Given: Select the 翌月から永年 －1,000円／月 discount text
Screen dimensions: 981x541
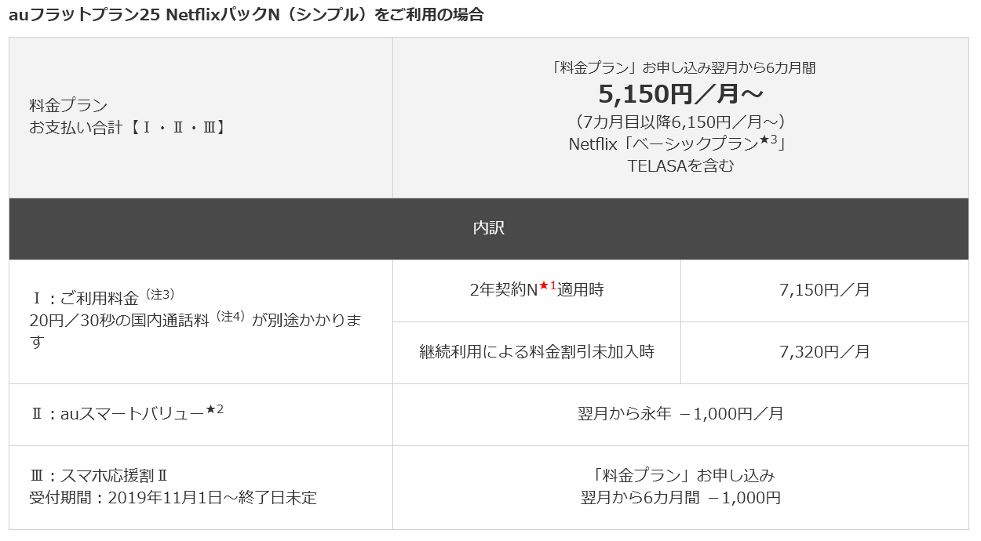Looking at the screenshot, I should (680, 414).
